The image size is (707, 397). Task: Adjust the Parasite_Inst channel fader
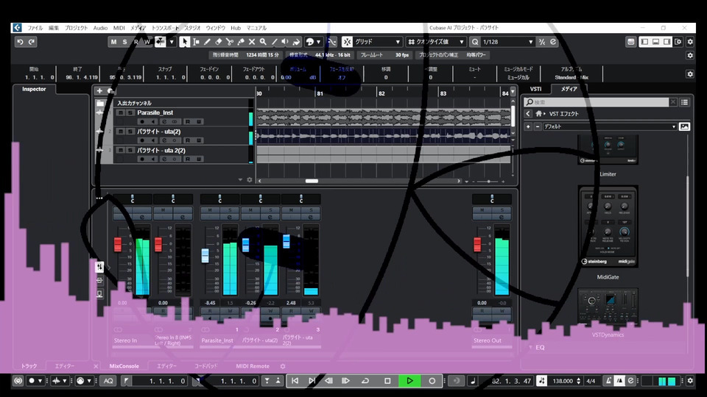click(205, 256)
